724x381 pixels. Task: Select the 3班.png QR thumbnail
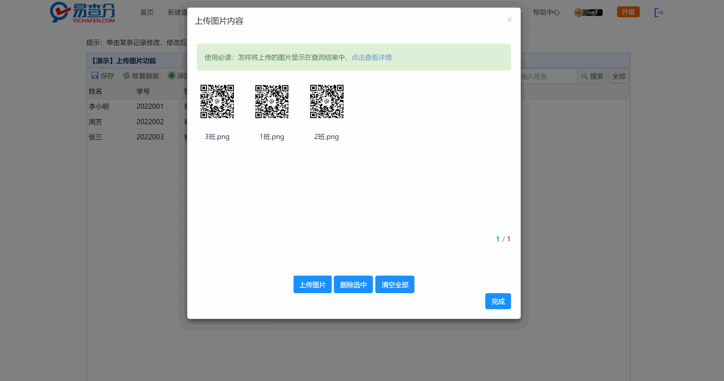click(217, 101)
